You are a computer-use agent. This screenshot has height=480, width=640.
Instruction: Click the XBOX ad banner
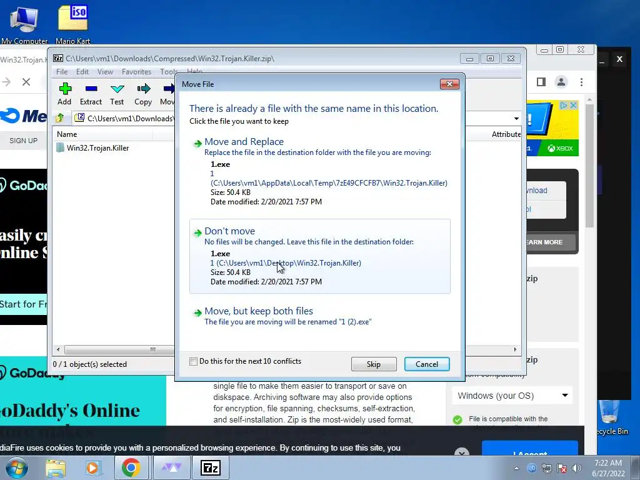(x=552, y=129)
